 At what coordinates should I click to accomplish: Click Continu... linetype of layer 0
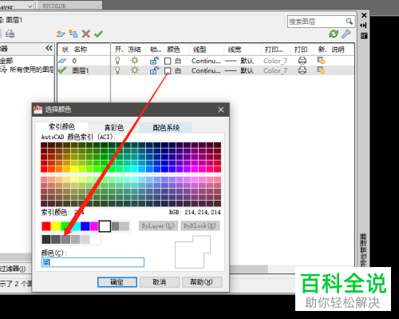[206, 61]
